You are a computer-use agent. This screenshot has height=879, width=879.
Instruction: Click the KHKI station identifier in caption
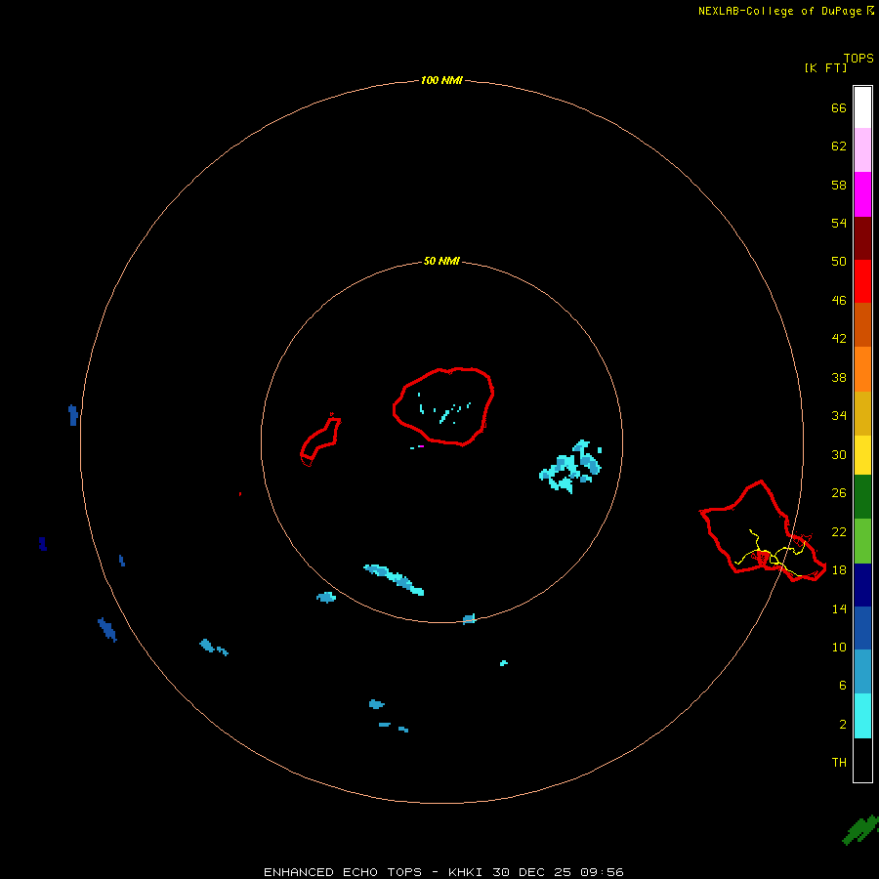(465, 872)
